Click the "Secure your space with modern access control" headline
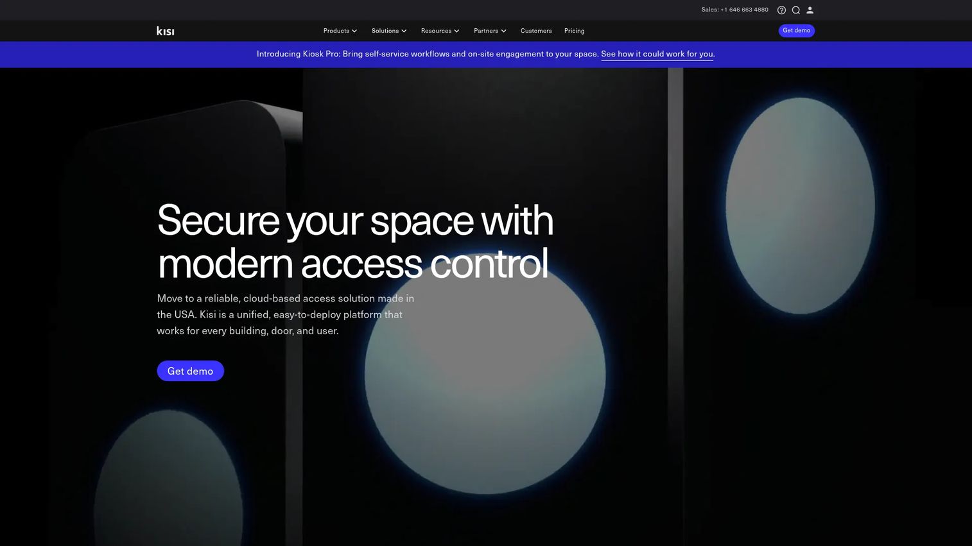 point(355,241)
